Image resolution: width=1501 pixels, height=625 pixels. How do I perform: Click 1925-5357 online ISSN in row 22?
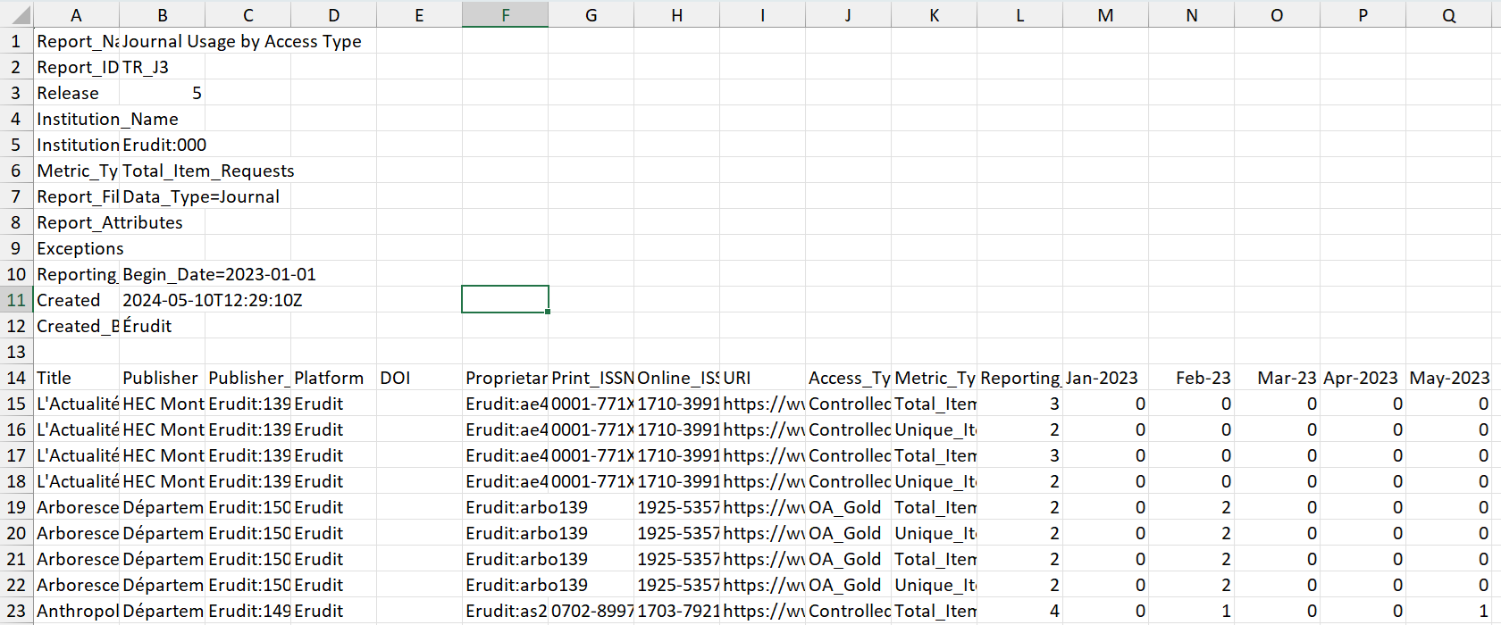click(x=677, y=585)
